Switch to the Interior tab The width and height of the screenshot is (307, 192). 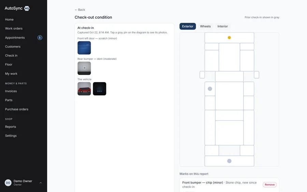coord(222,26)
